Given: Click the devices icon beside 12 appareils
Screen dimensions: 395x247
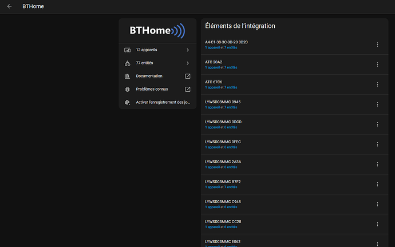Looking at the screenshot, I should (128, 50).
